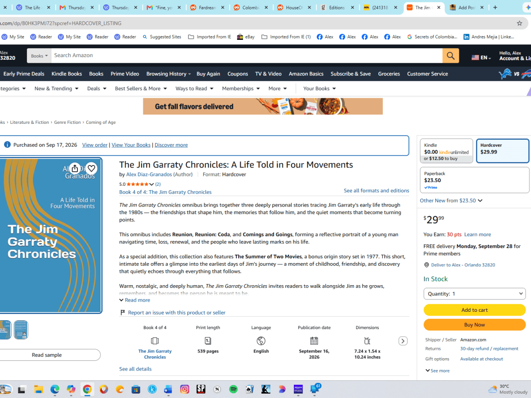Open the Best Sellers & More dropdown
531x398 pixels.
(x=141, y=88)
